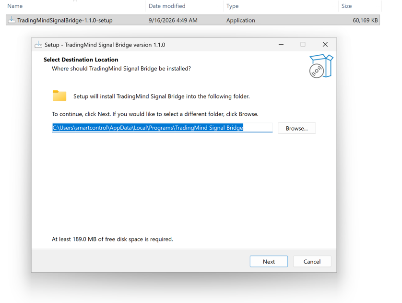Select the TradingMindSignalBridge-1.1.0-setup file row

coord(193,20)
